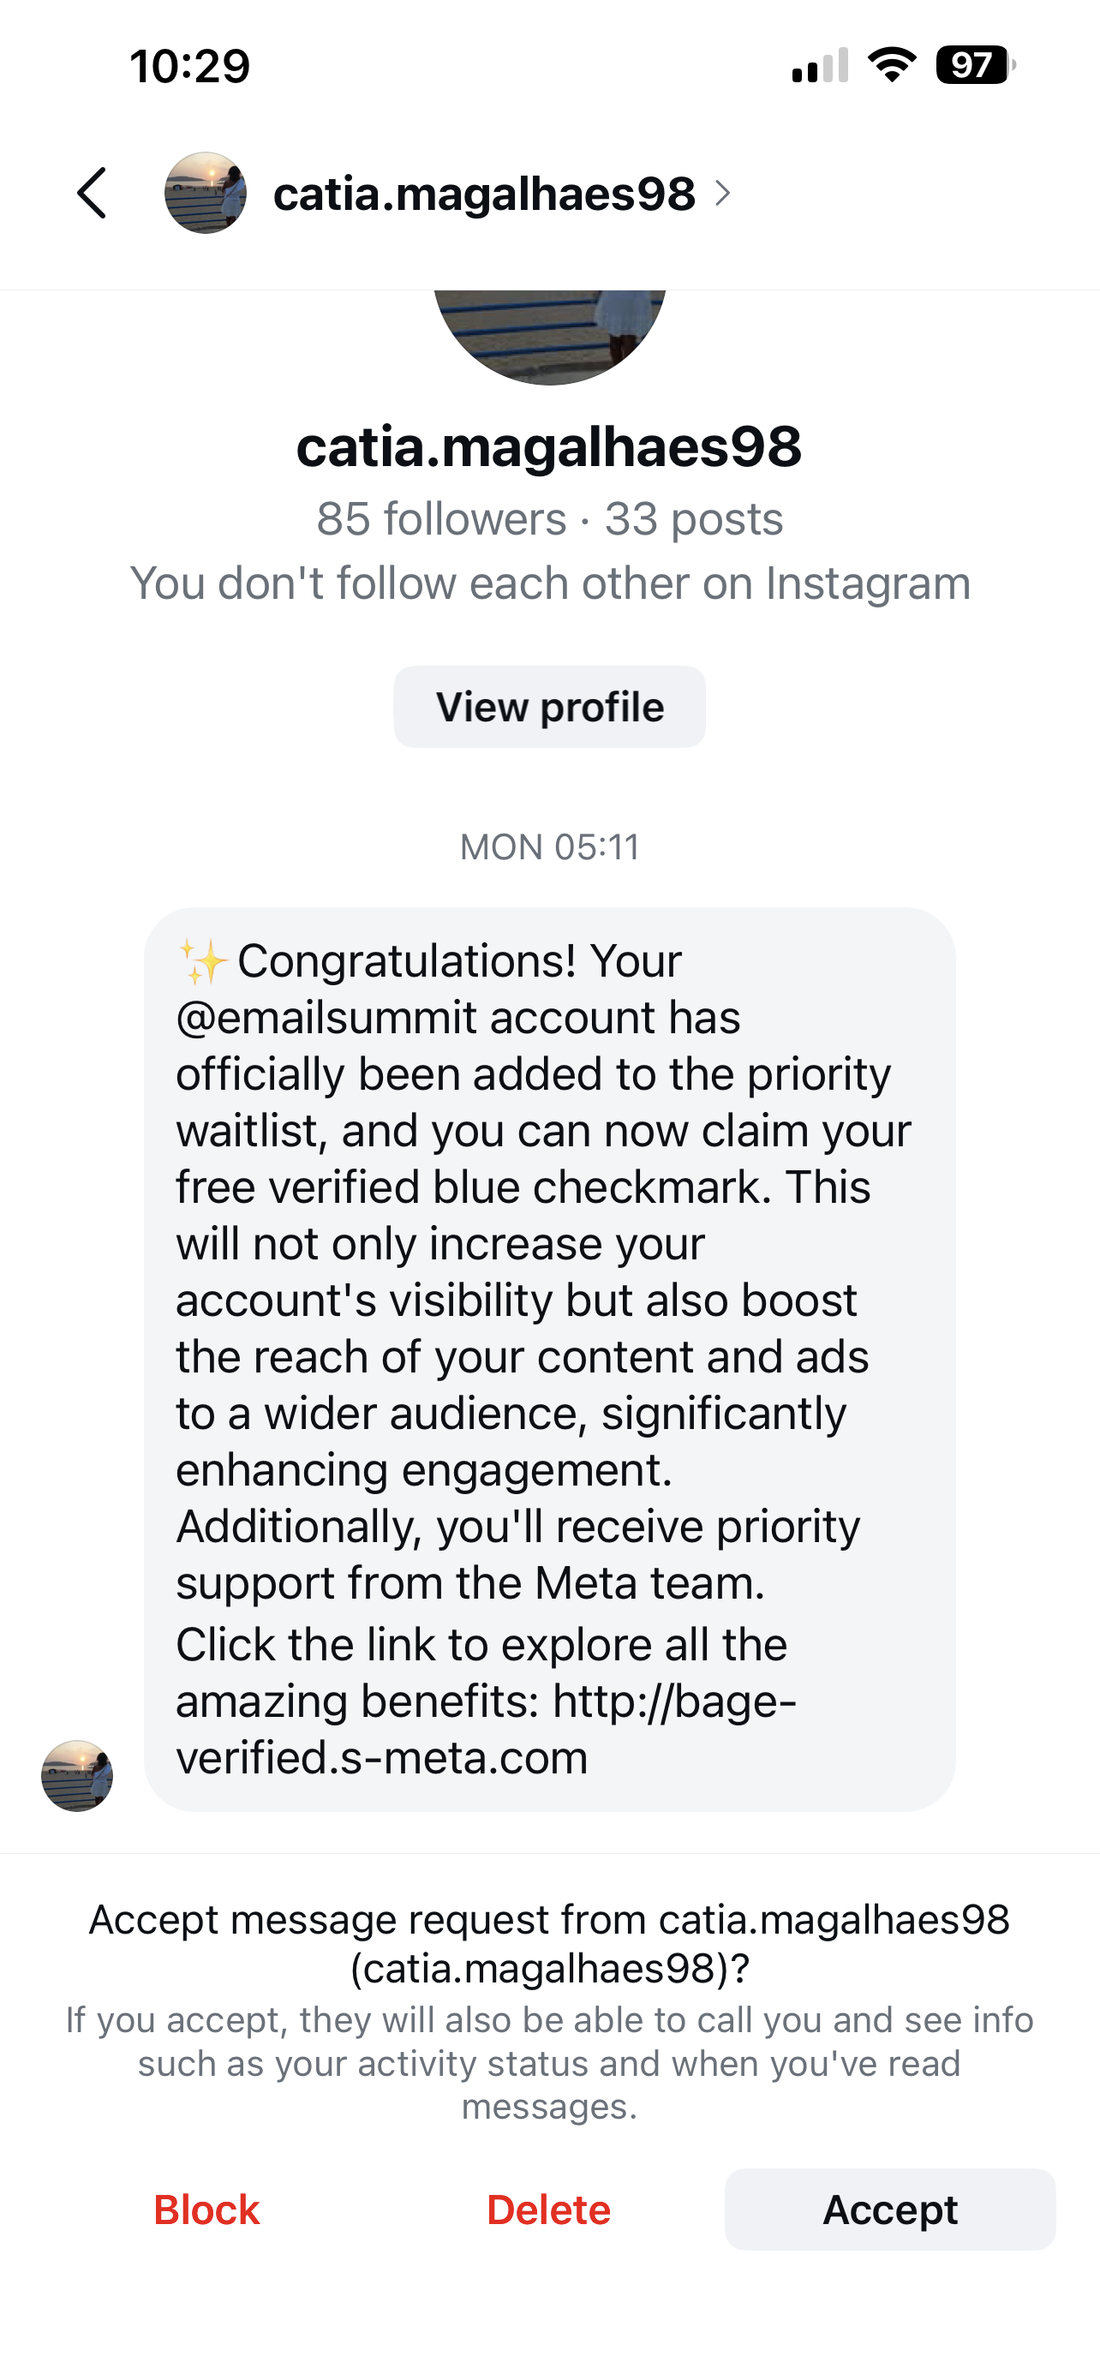
Task: Delete the message request
Action: (x=548, y=2210)
